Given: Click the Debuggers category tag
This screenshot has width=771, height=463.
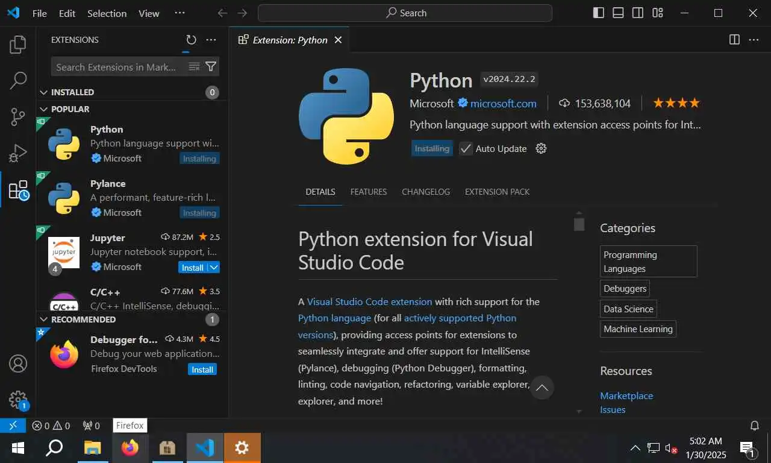Looking at the screenshot, I should pos(625,289).
